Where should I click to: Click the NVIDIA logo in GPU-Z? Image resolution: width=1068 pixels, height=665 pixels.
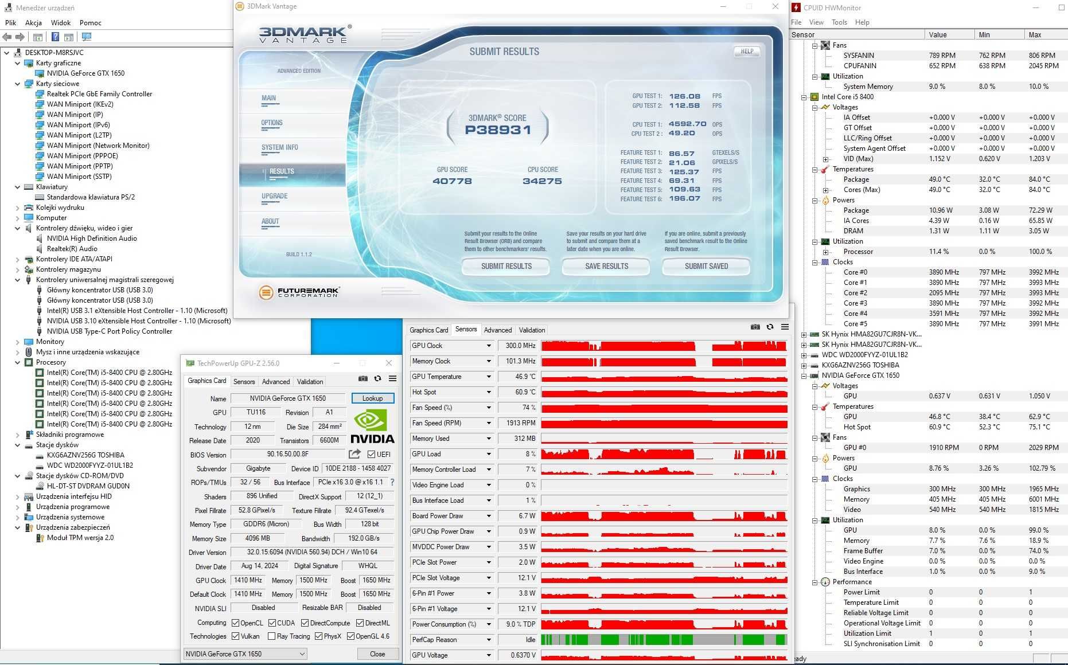coord(372,427)
